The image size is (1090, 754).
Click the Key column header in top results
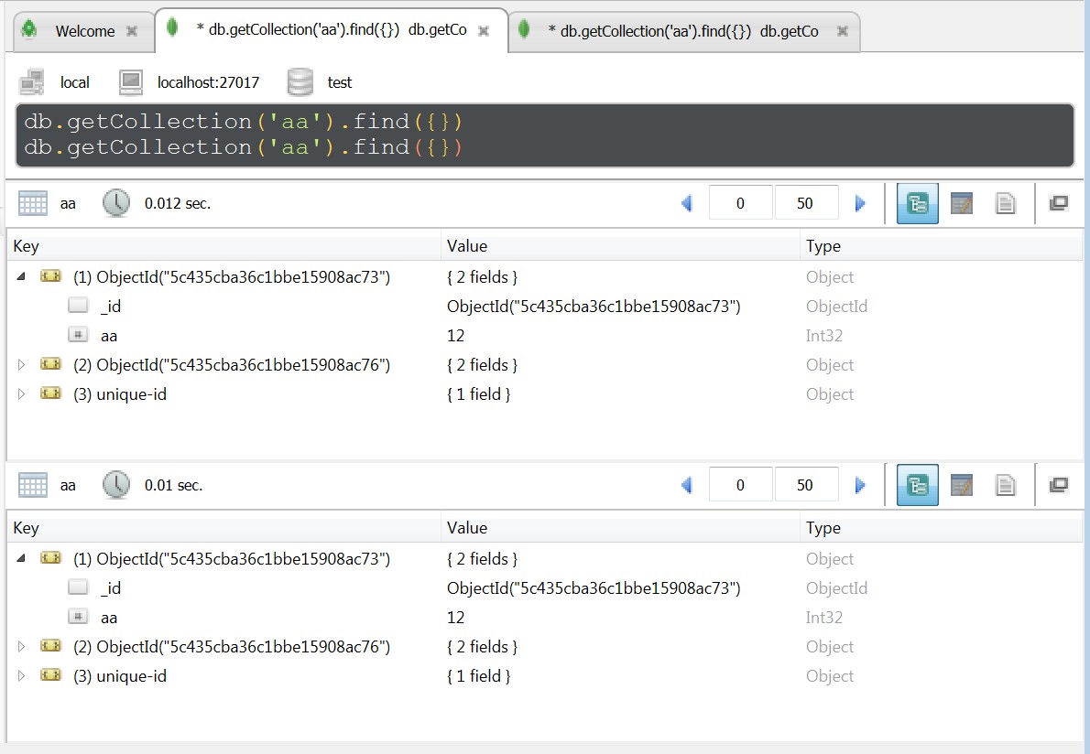(223, 246)
